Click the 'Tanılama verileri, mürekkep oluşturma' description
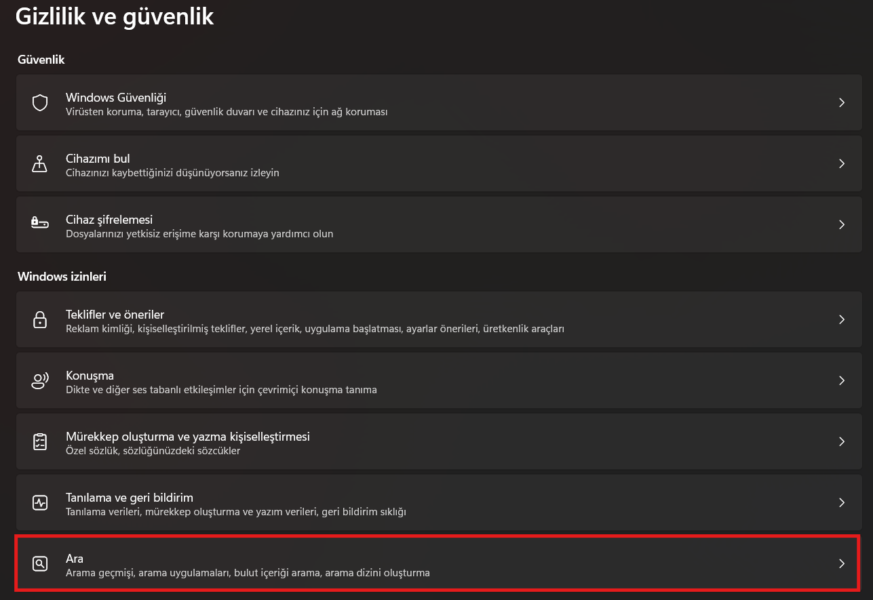Screen dimensions: 873x600 click(236, 512)
